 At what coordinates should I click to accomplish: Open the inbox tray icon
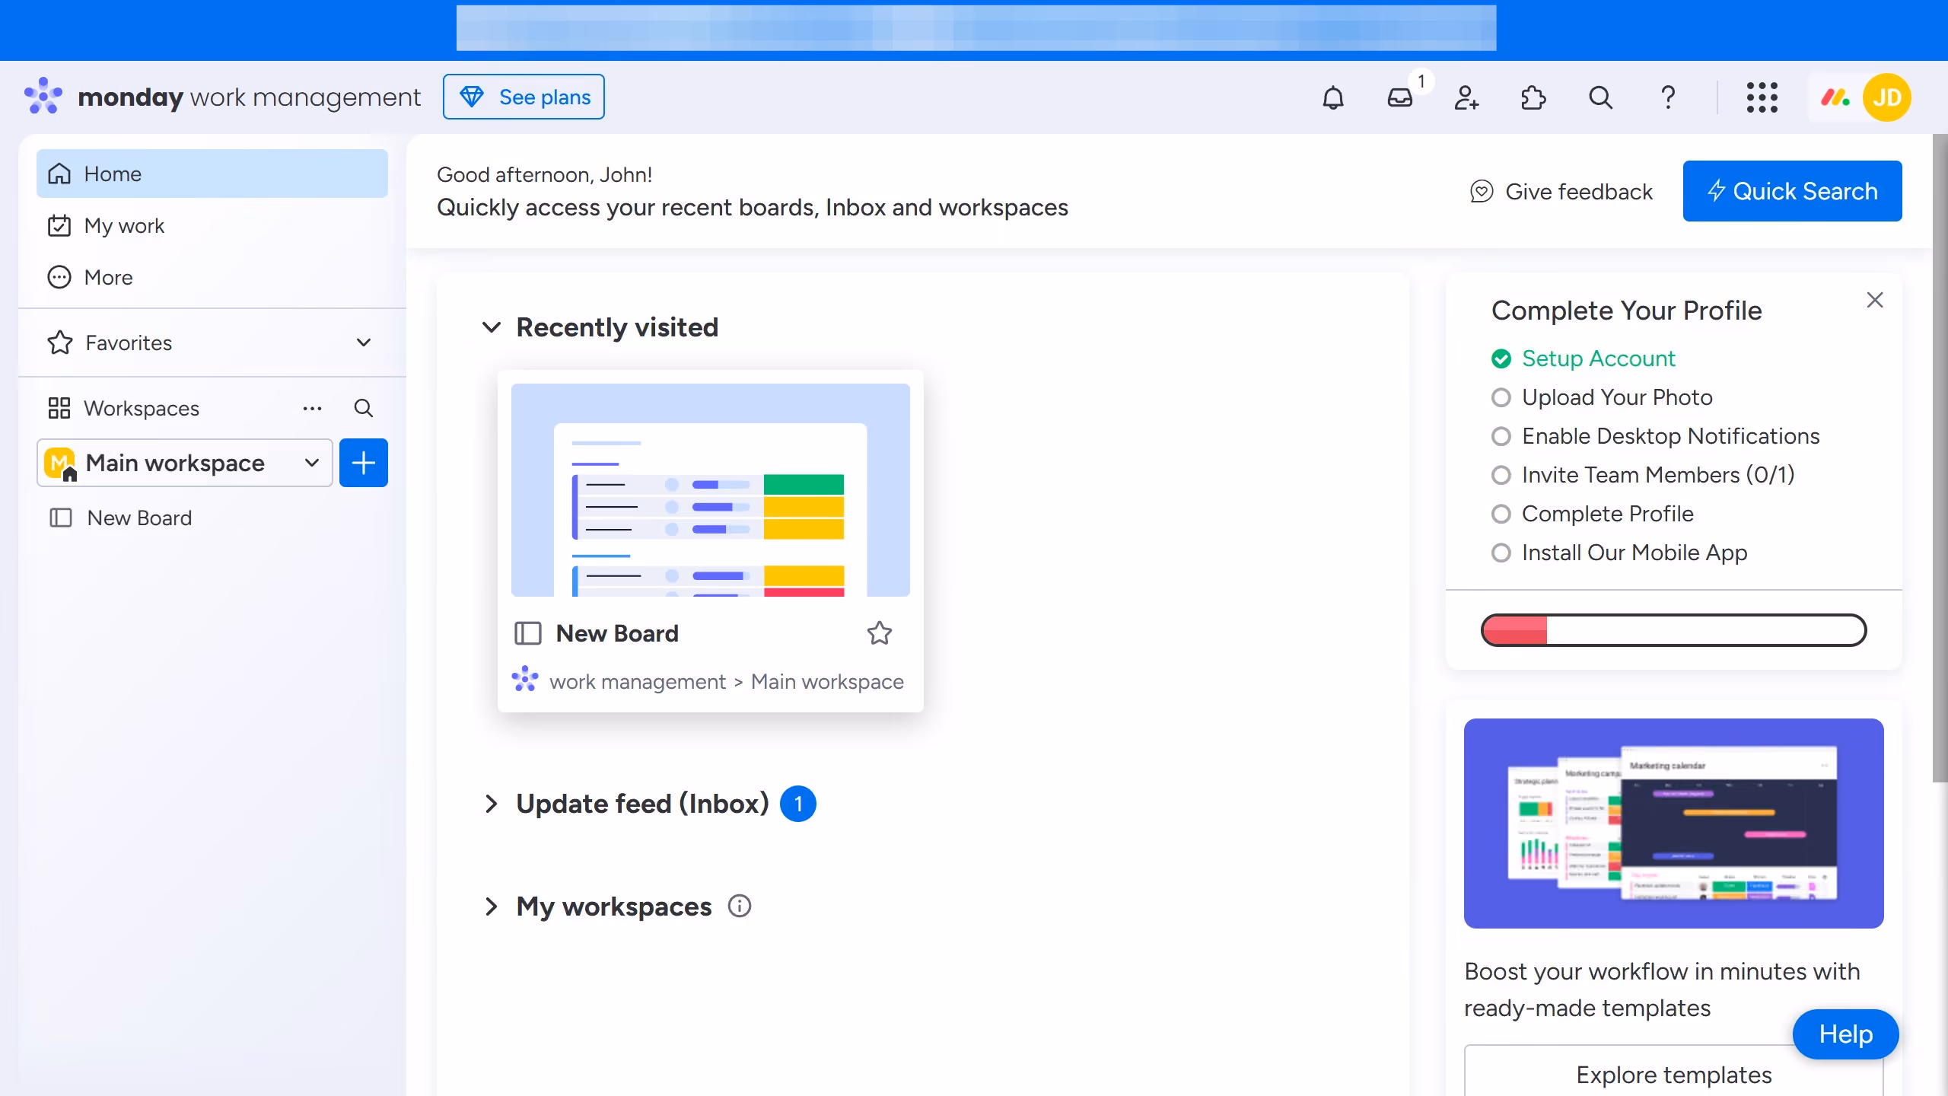point(1400,97)
